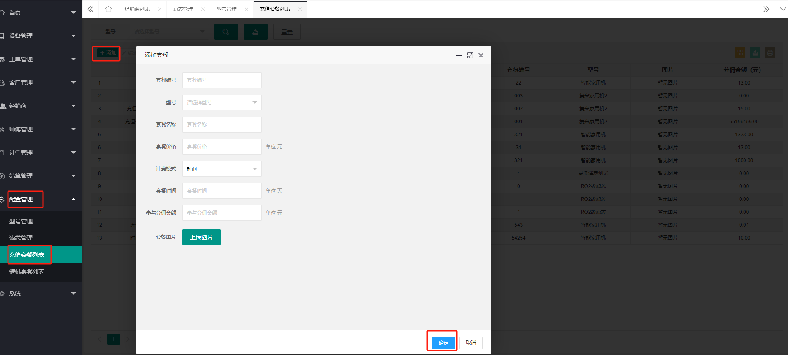Click the 上传图片 button

click(x=201, y=237)
